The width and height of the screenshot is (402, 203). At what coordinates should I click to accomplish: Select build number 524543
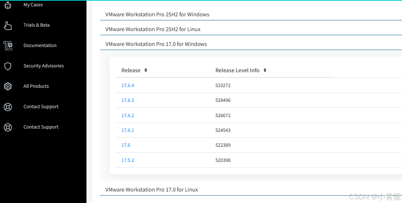[223, 130]
